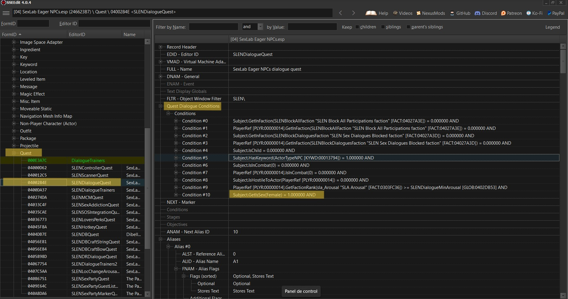Click the Legend button

coord(552,27)
